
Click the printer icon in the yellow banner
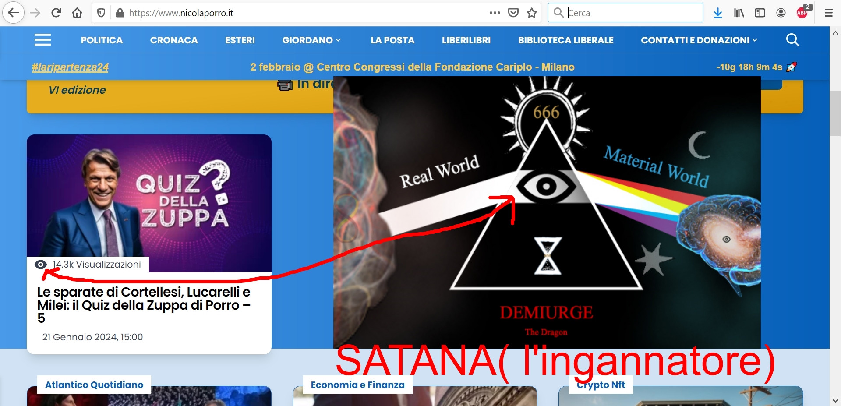pos(285,85)
